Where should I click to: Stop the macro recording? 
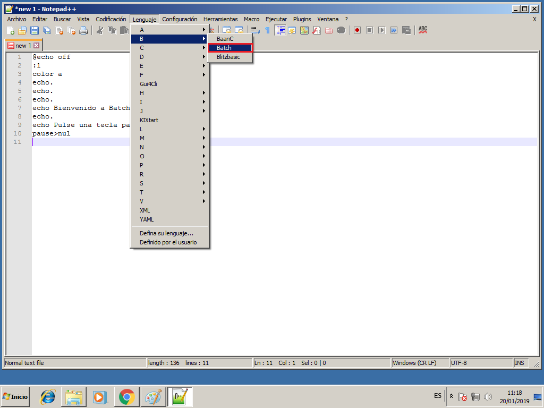369,30
